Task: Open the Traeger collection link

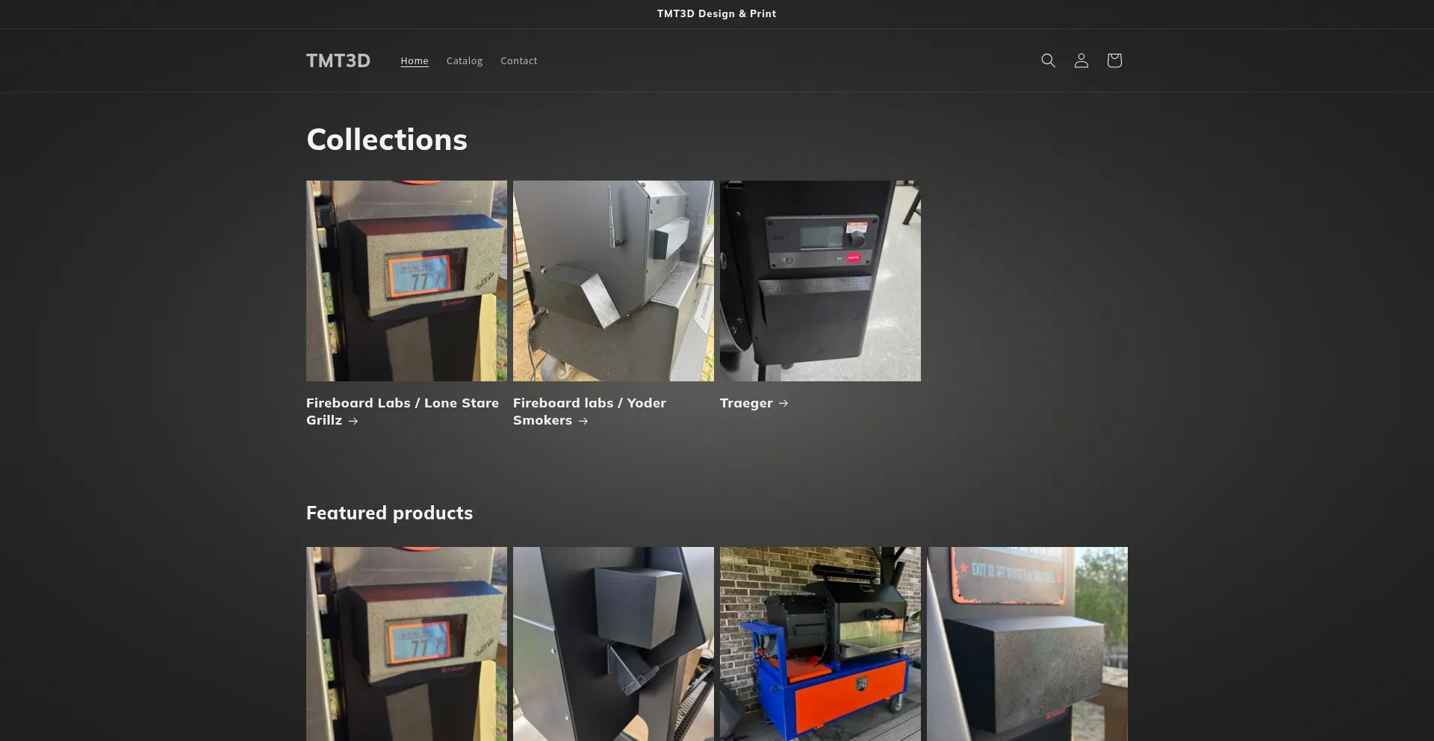Action: click(754, 403)
